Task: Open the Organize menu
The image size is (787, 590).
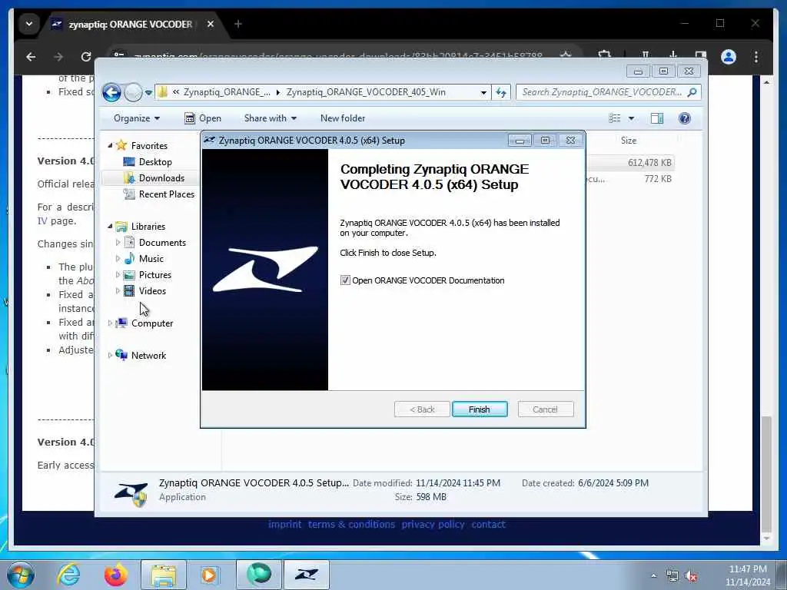Action: click(137, 118)
